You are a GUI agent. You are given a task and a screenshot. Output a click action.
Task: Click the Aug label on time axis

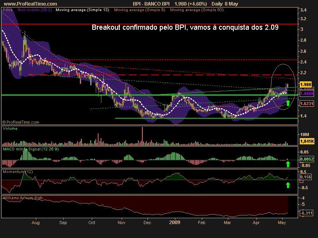click(x=36, y=223)
